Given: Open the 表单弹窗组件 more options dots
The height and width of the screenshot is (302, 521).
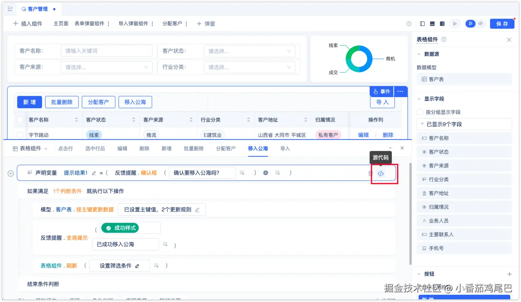Looking at the screenshot, I should coord(109,24).
